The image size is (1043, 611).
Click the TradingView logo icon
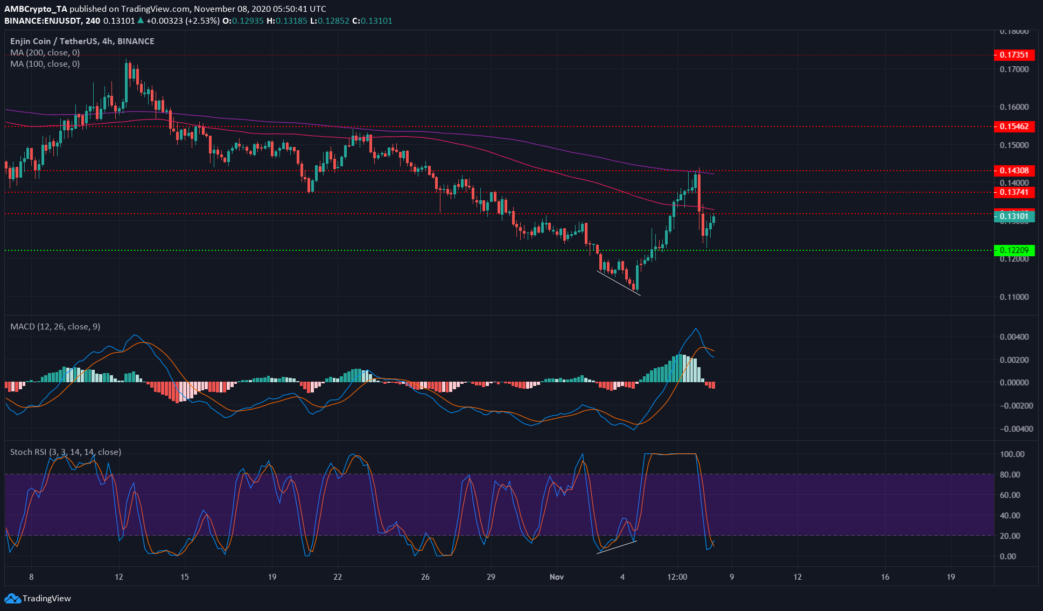(x=12, y=599)
